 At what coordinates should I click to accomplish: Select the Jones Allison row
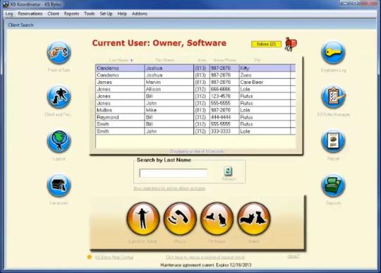pyautogui.click(x=195, y=89)
